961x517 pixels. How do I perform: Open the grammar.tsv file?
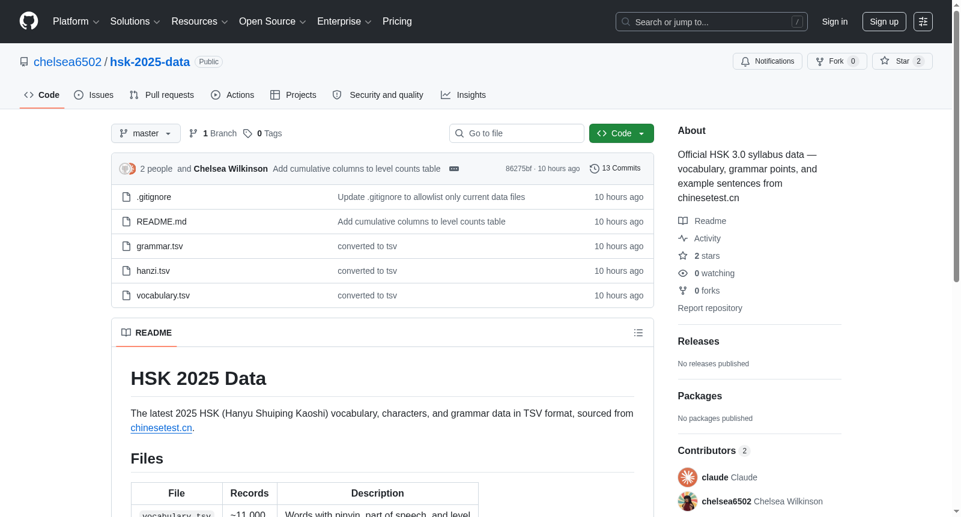(160, 246)
